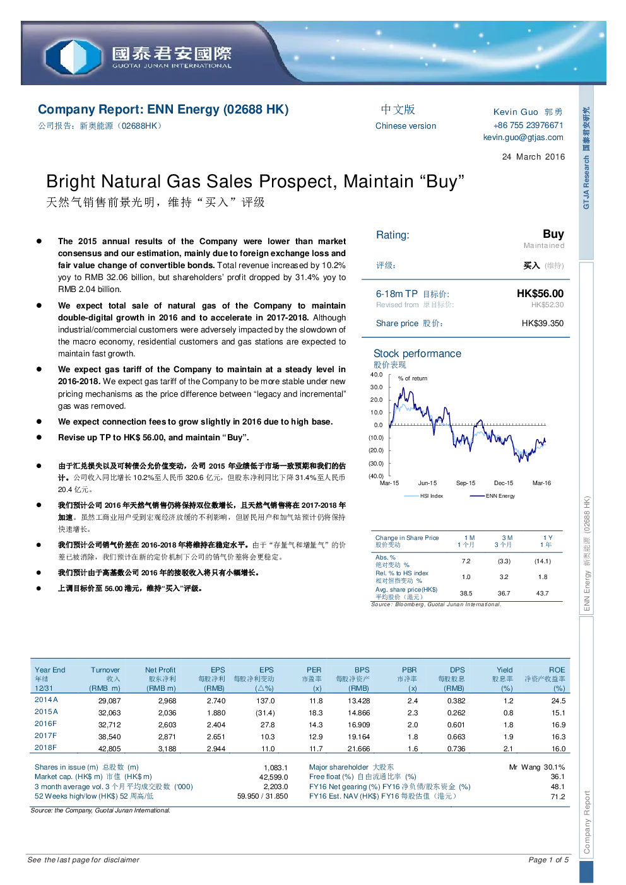Click the '2015A' year row label

pyautogui.click(x=46, y=712)
